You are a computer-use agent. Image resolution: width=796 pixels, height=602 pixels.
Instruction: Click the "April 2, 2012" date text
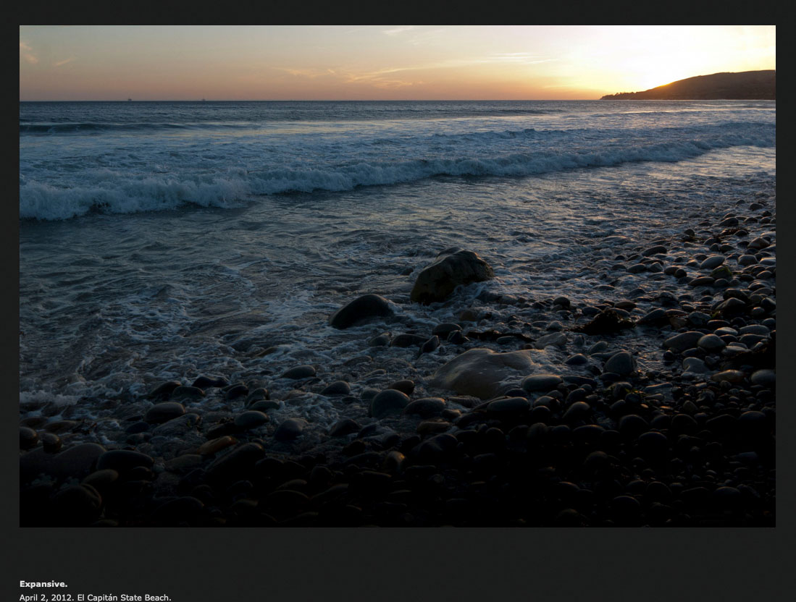click(x=45, y=598)
